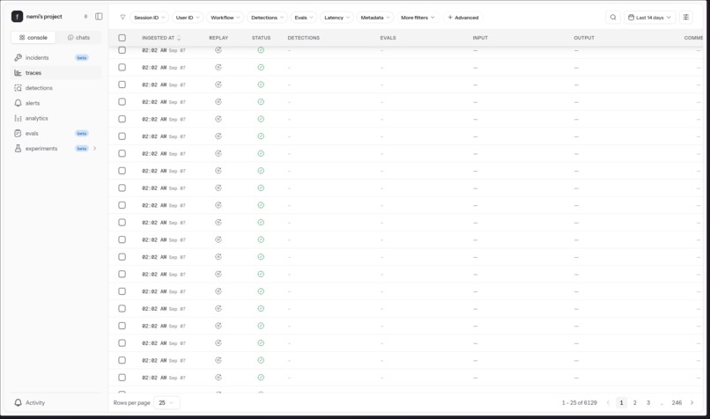Click the nemi's project logo icon

pos(18,17)
